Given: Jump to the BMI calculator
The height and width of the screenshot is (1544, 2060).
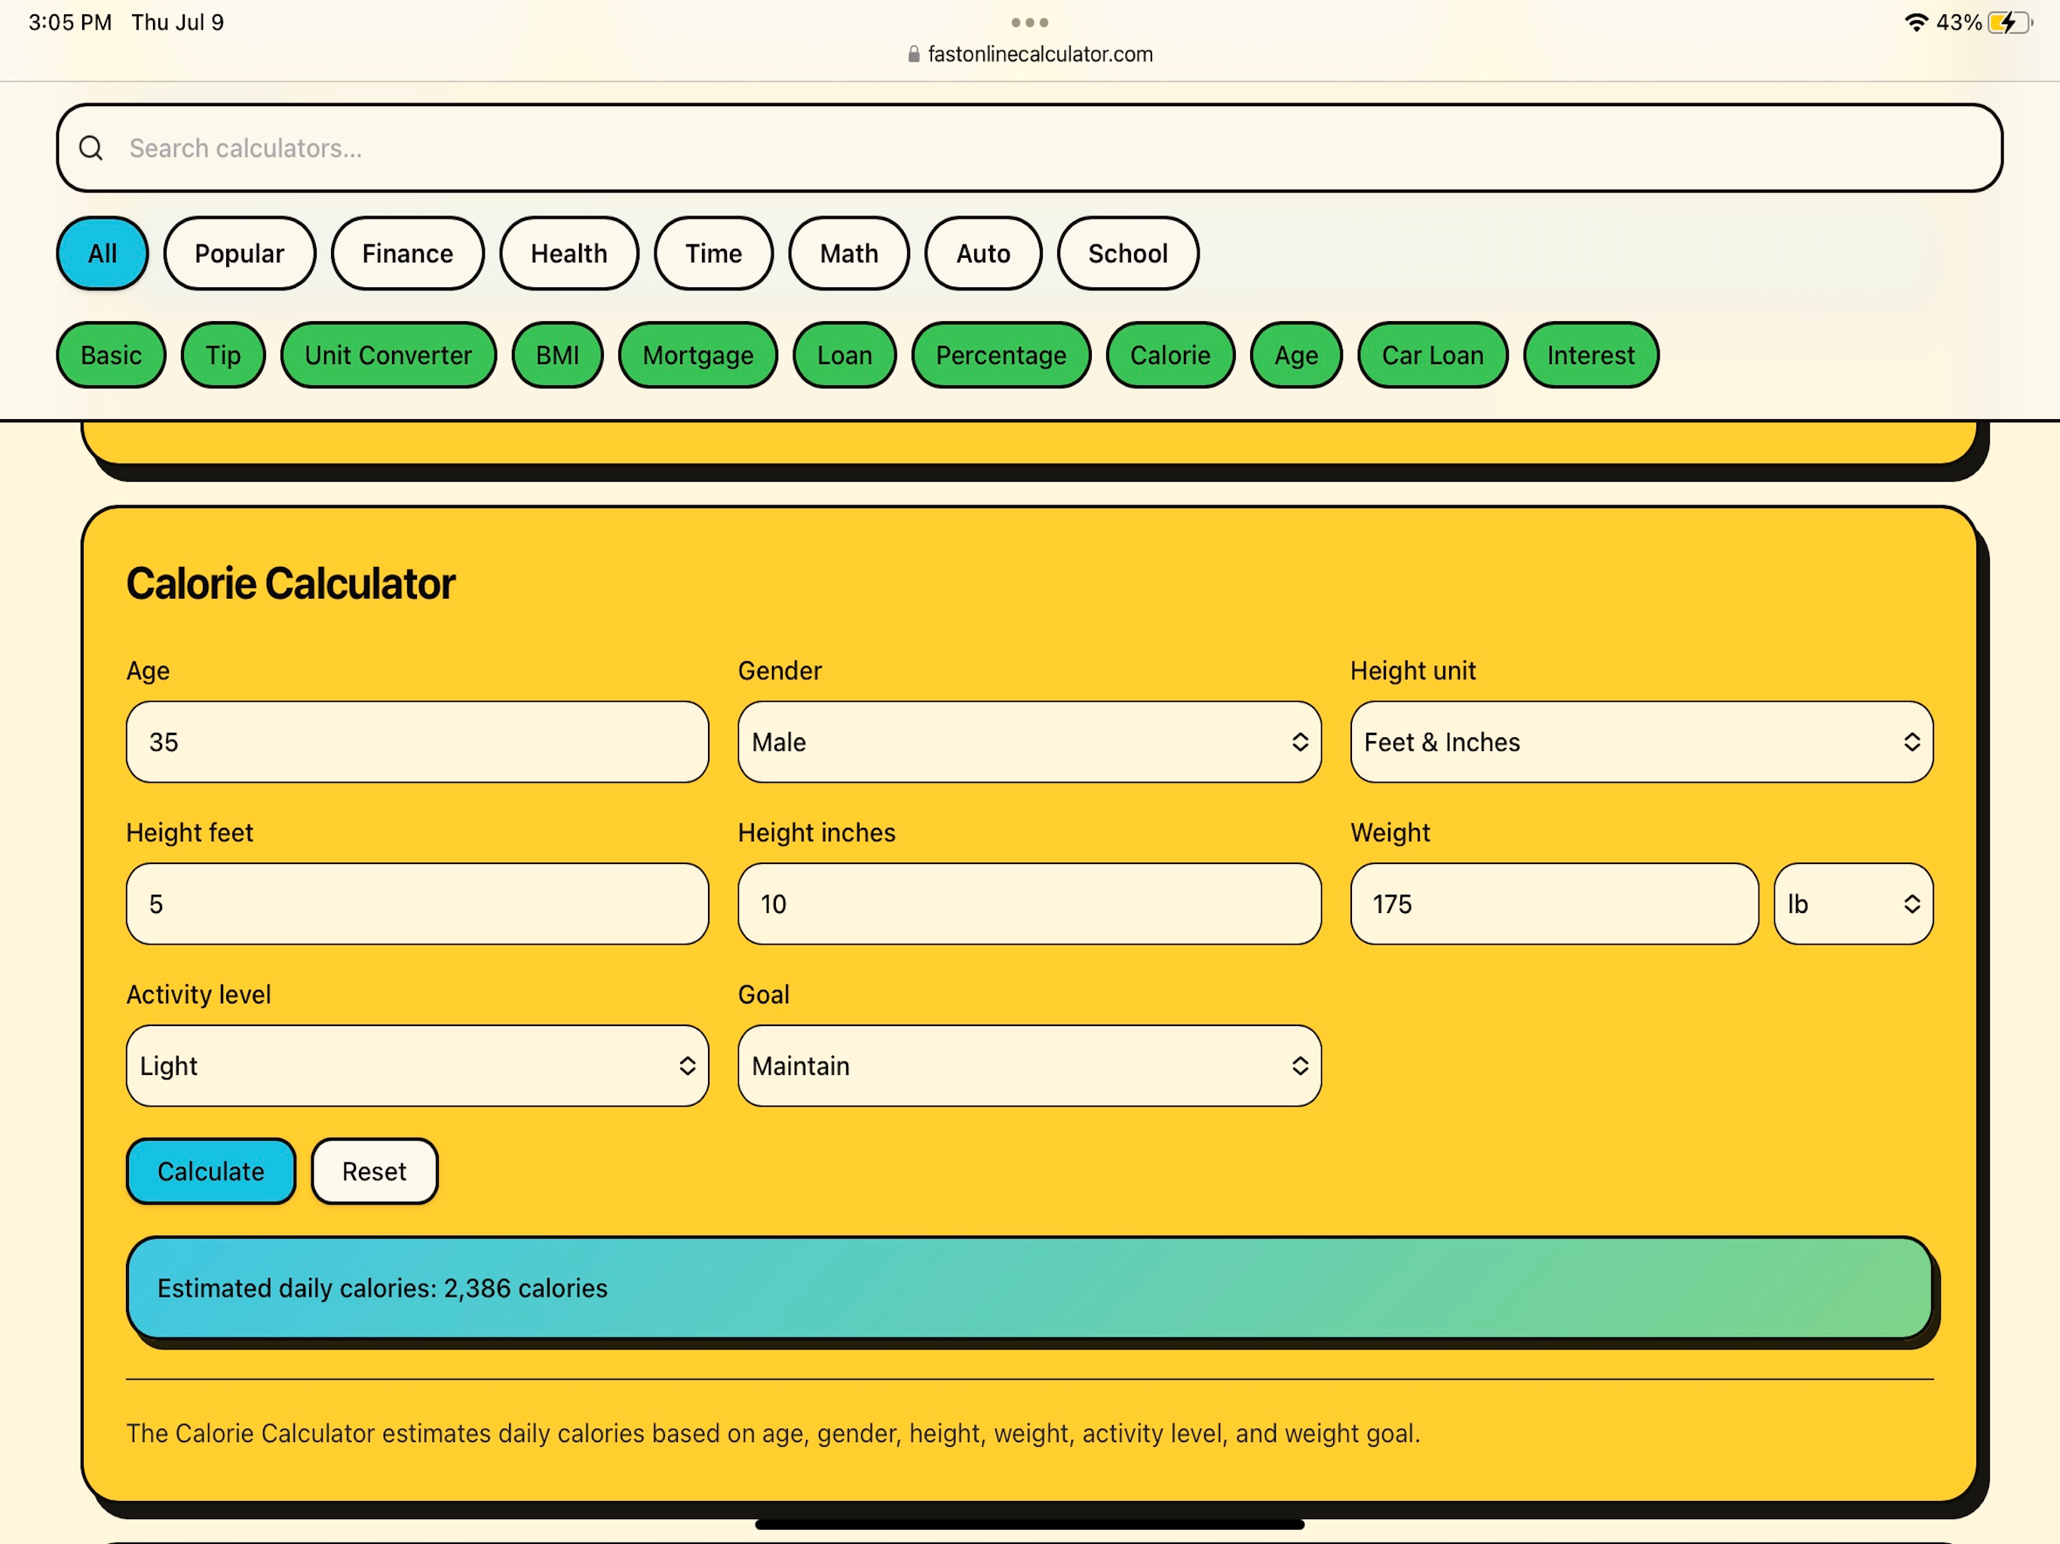Looking at the screenshot, I should 558,355.
